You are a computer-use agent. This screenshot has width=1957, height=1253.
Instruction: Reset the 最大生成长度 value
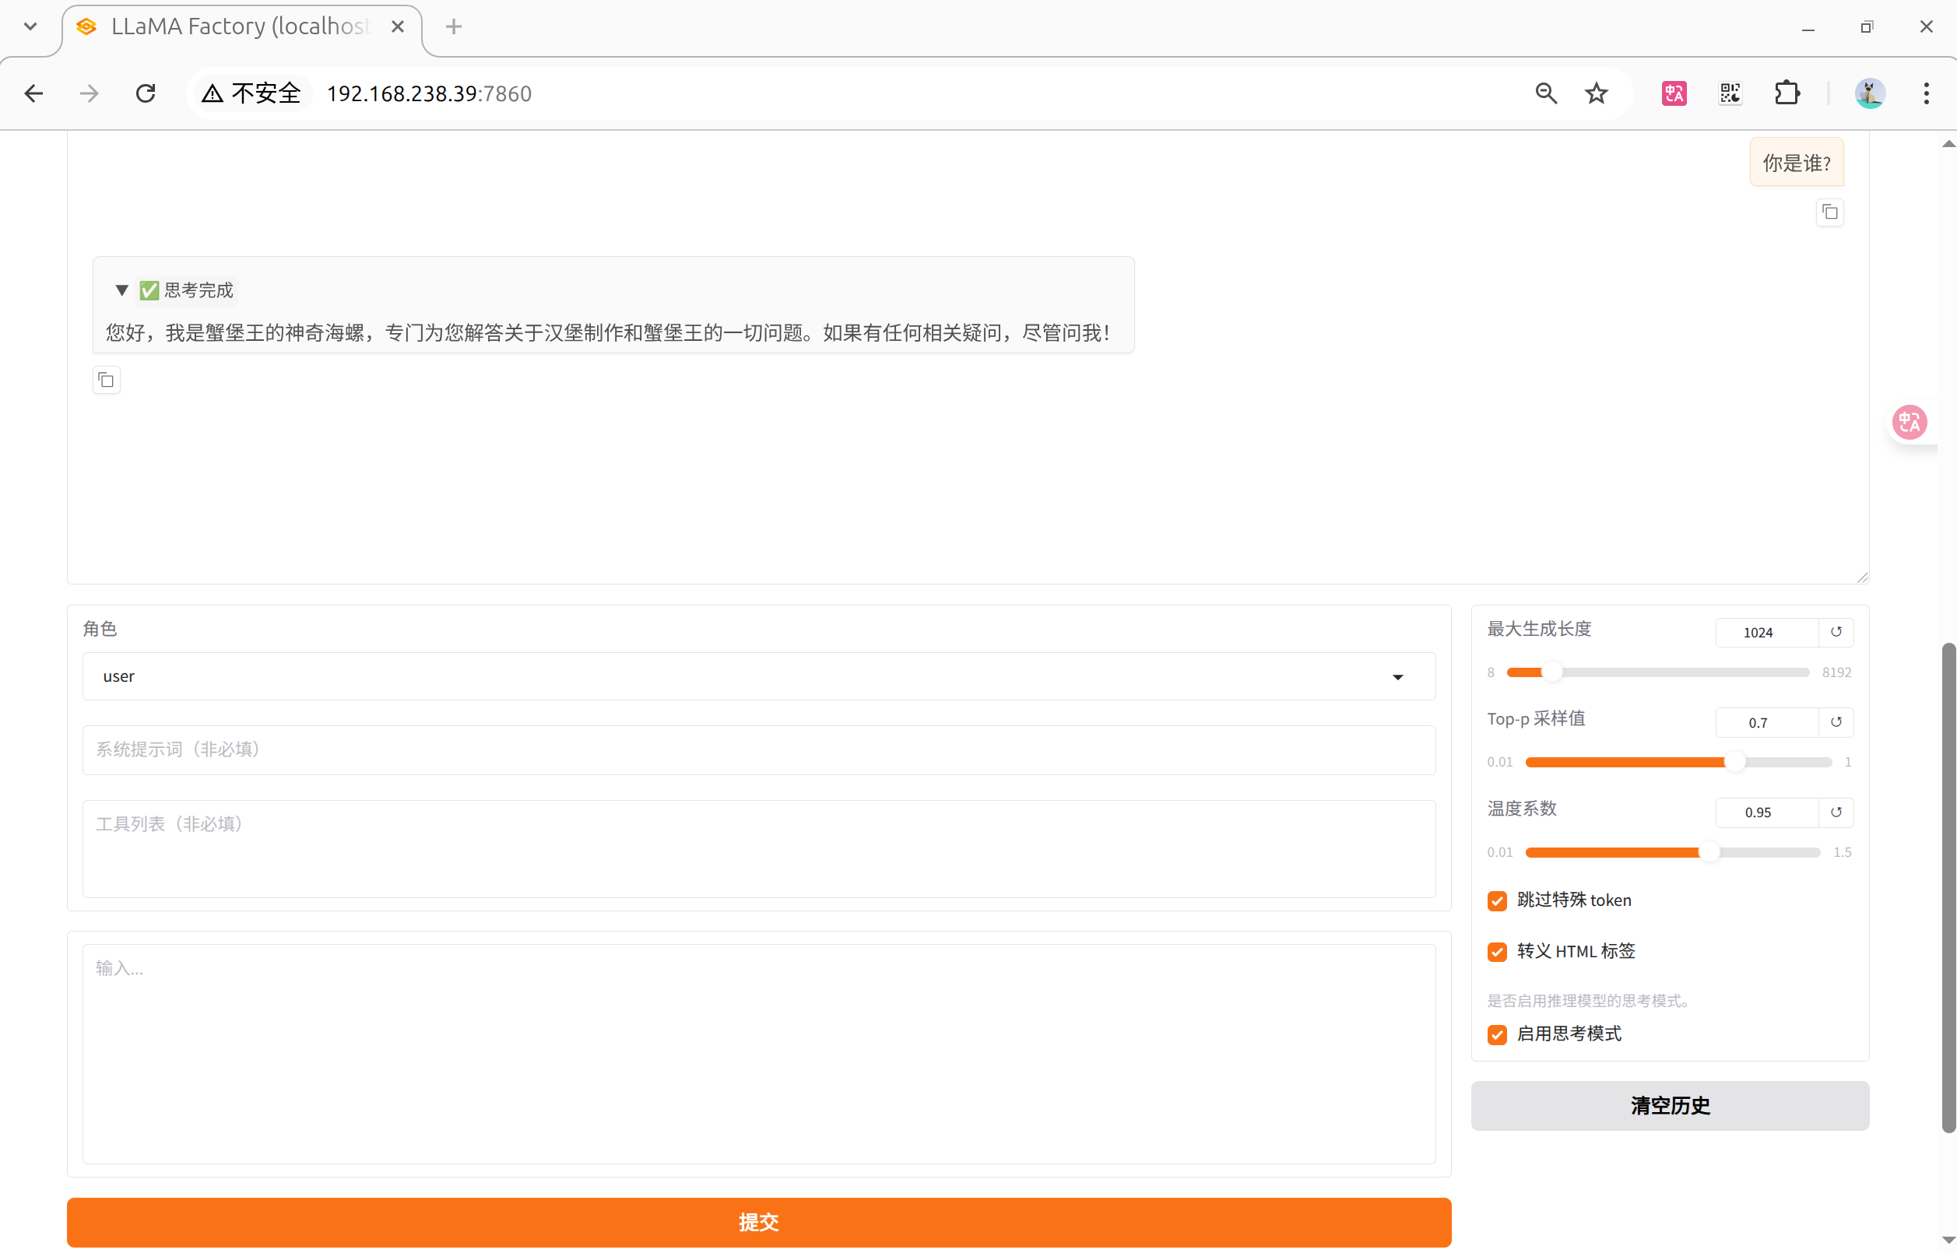1836,632
